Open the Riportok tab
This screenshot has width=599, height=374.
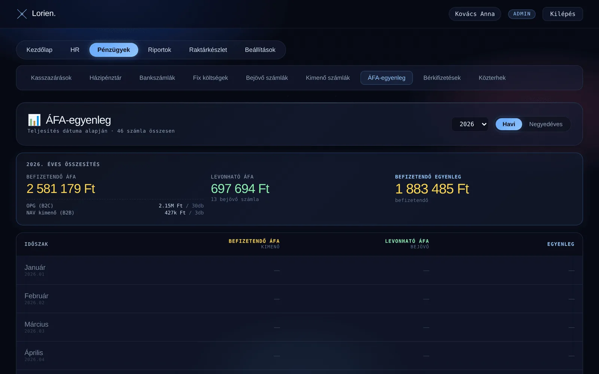point(159,50)
